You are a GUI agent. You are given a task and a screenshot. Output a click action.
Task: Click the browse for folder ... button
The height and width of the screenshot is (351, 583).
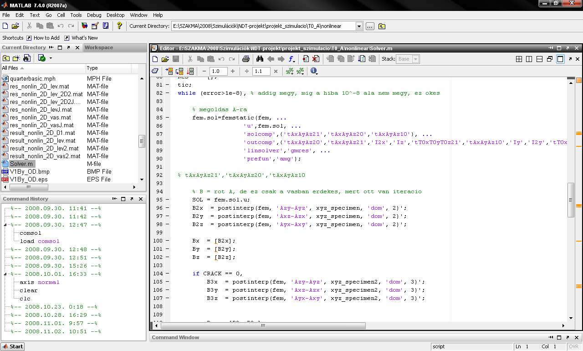(x=370, y=26)
